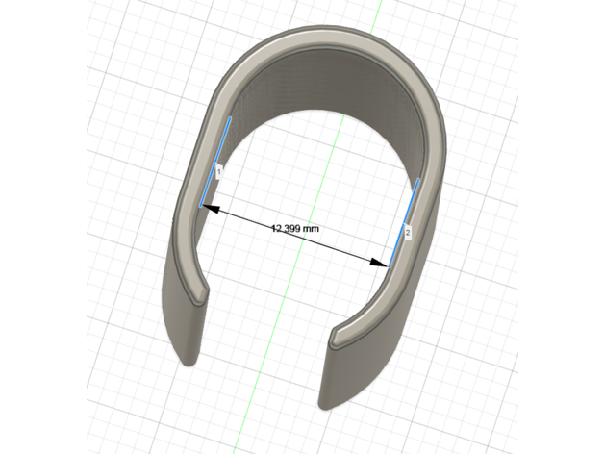Image resolution: width=604 pixels, height=454 pixels.
Task: Click the 12.399 mm dimension label
Action: (295, 229)
